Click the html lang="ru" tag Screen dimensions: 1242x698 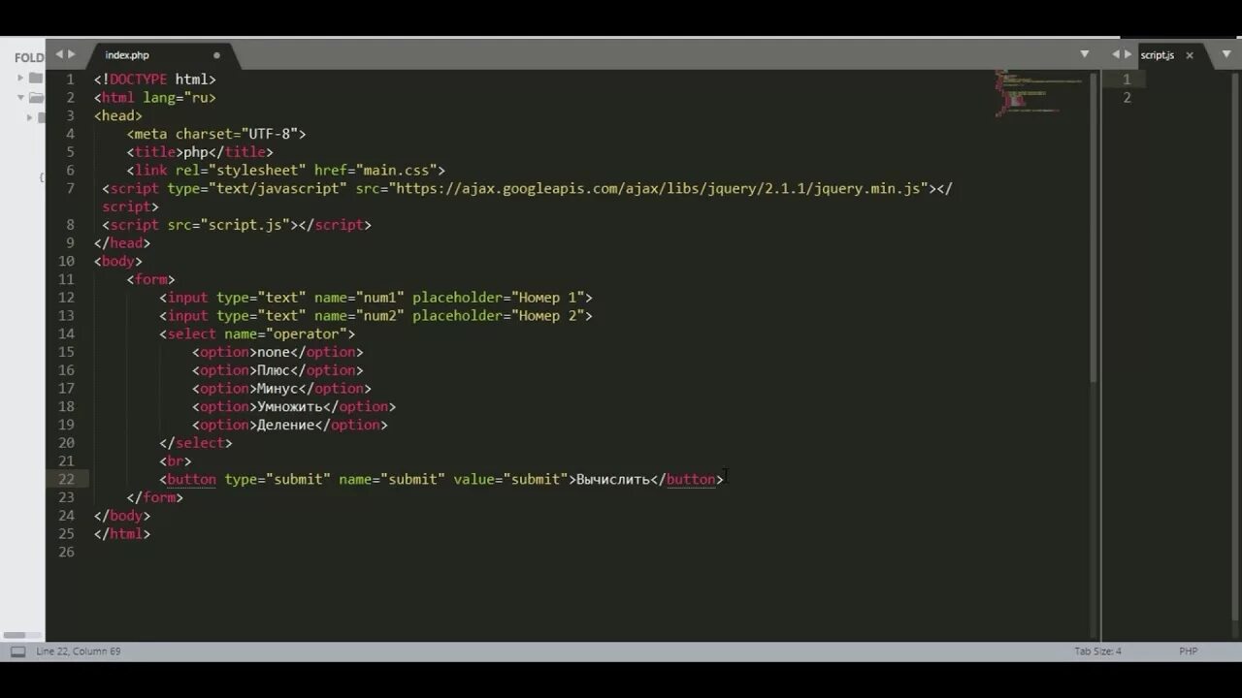point(155,98)
